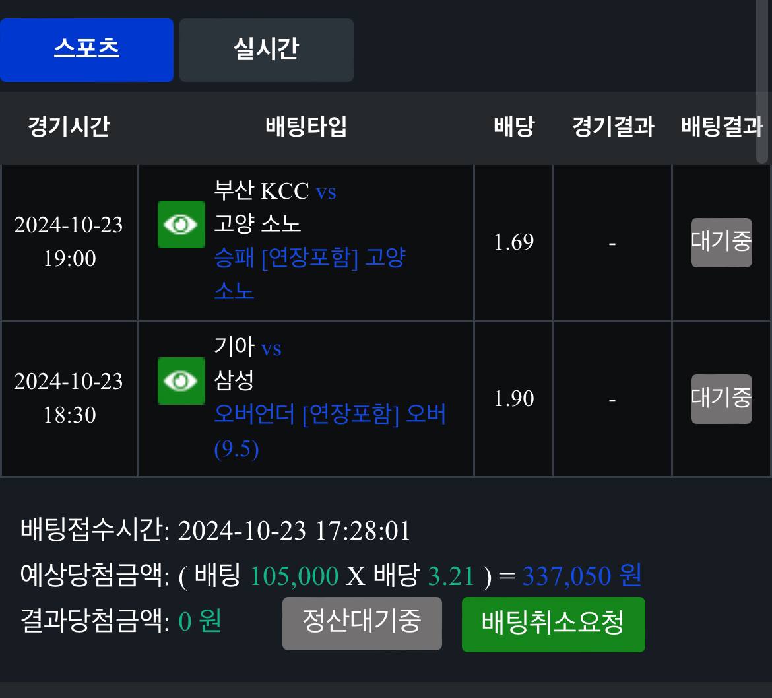Screen dimensions: 772x698
Task: Click eye icon for 기아 vs 삼성 match
Action: point(181,381)
